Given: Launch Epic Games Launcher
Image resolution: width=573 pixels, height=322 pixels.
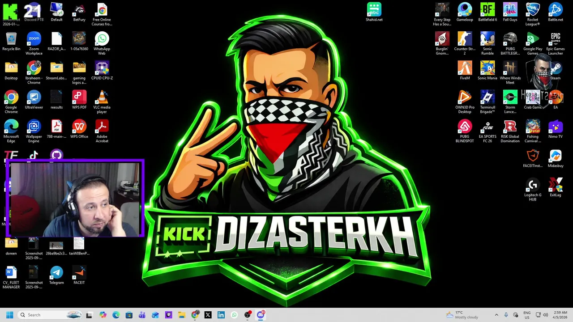Looking at the screenshot, I should [556, 44].
